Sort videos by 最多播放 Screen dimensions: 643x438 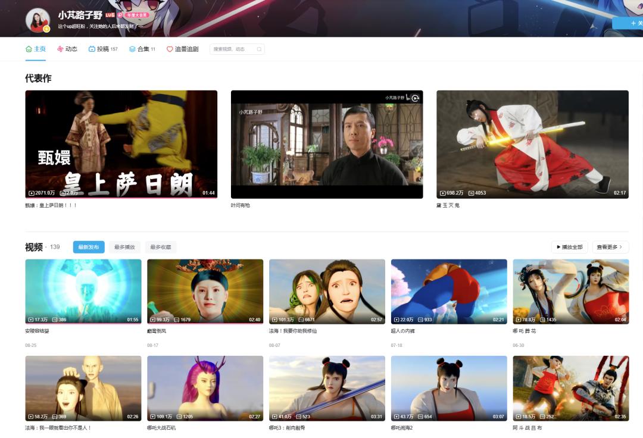pos(124,247)
